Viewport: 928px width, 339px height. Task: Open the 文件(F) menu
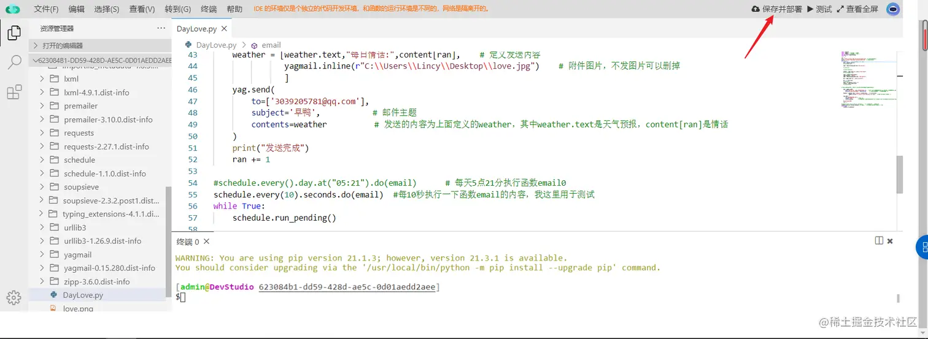coord(47,9)
